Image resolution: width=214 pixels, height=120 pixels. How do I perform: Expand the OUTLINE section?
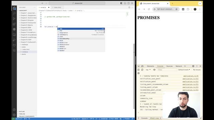[27, 112]
